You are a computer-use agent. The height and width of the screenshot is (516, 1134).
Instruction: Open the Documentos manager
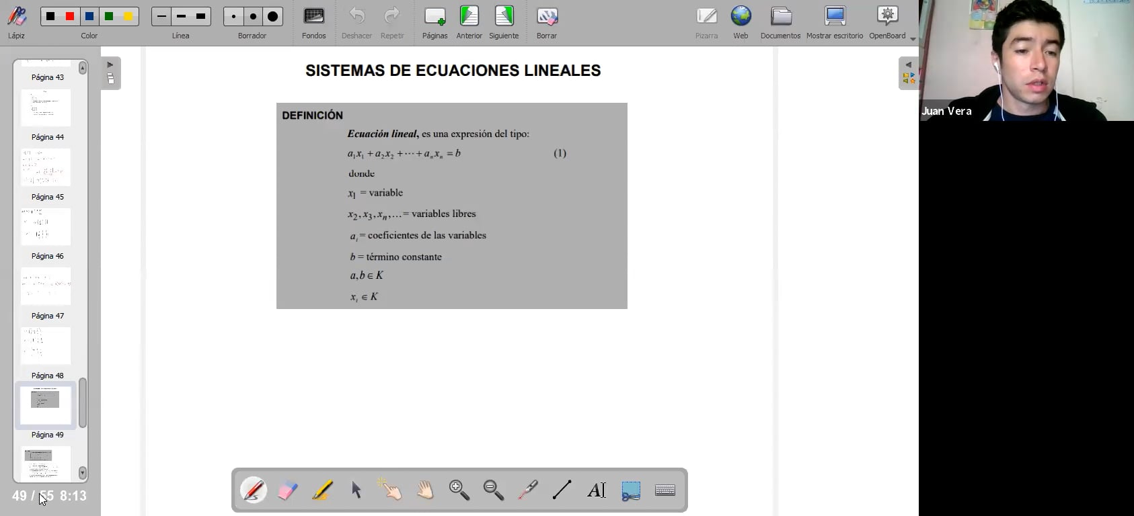[x=780, y=22]
